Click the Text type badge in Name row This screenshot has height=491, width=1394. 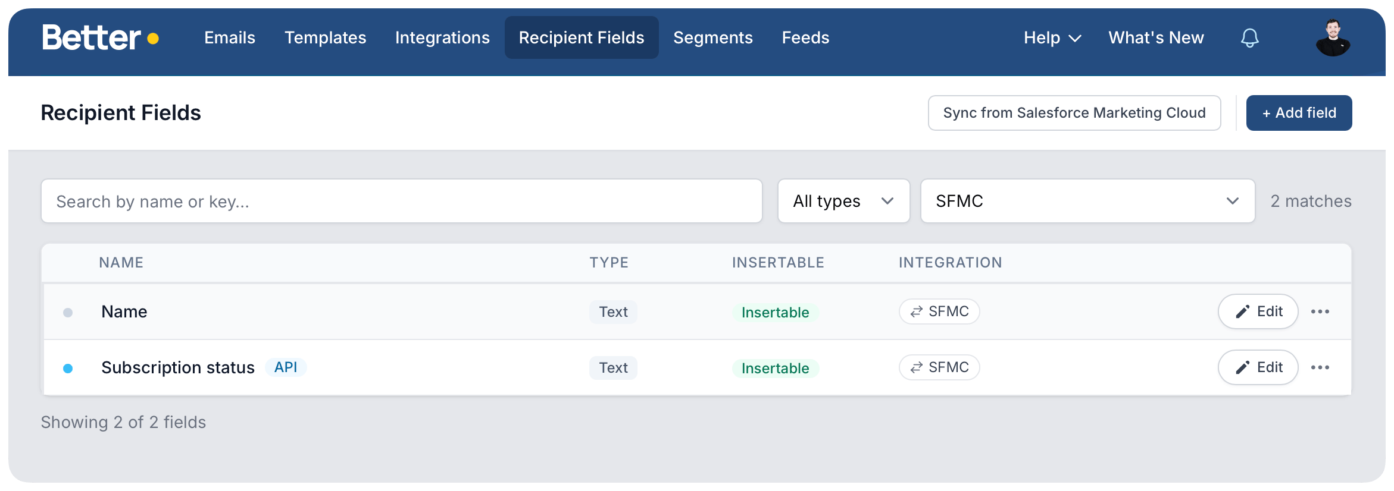(613, 311)
